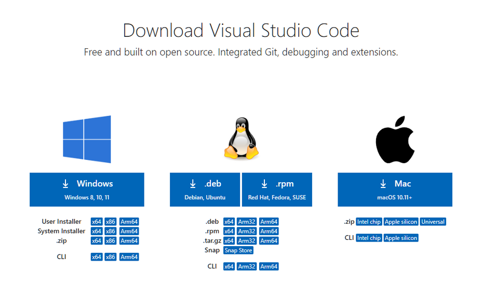The width and height of the screenshot is (494, 296).
Task: Click the Apple logo icon
Action: [x=395, y=140]
